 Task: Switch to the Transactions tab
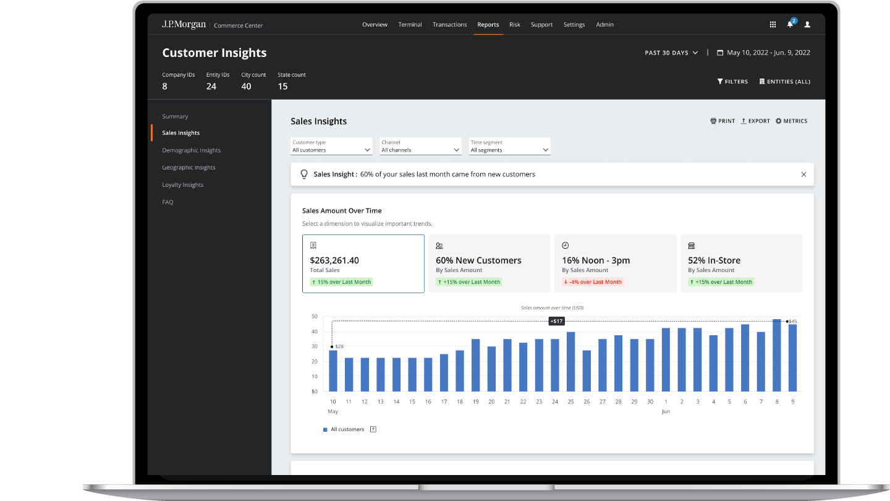coord(449,25)
